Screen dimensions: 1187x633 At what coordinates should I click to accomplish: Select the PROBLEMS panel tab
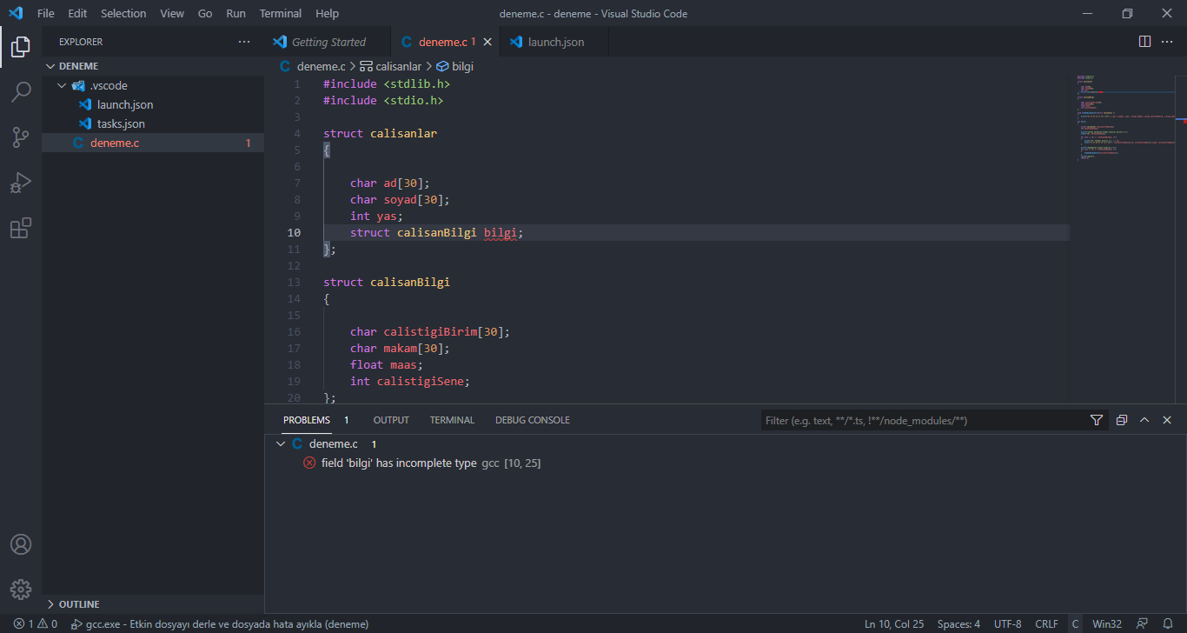click(x=307, y=420)
